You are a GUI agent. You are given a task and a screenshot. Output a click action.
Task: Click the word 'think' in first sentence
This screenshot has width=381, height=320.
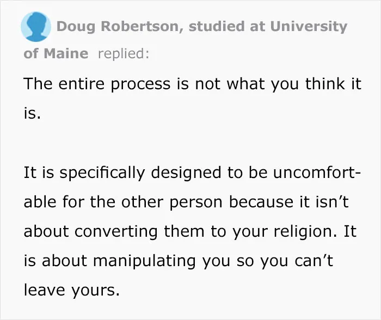click(325, 84)
